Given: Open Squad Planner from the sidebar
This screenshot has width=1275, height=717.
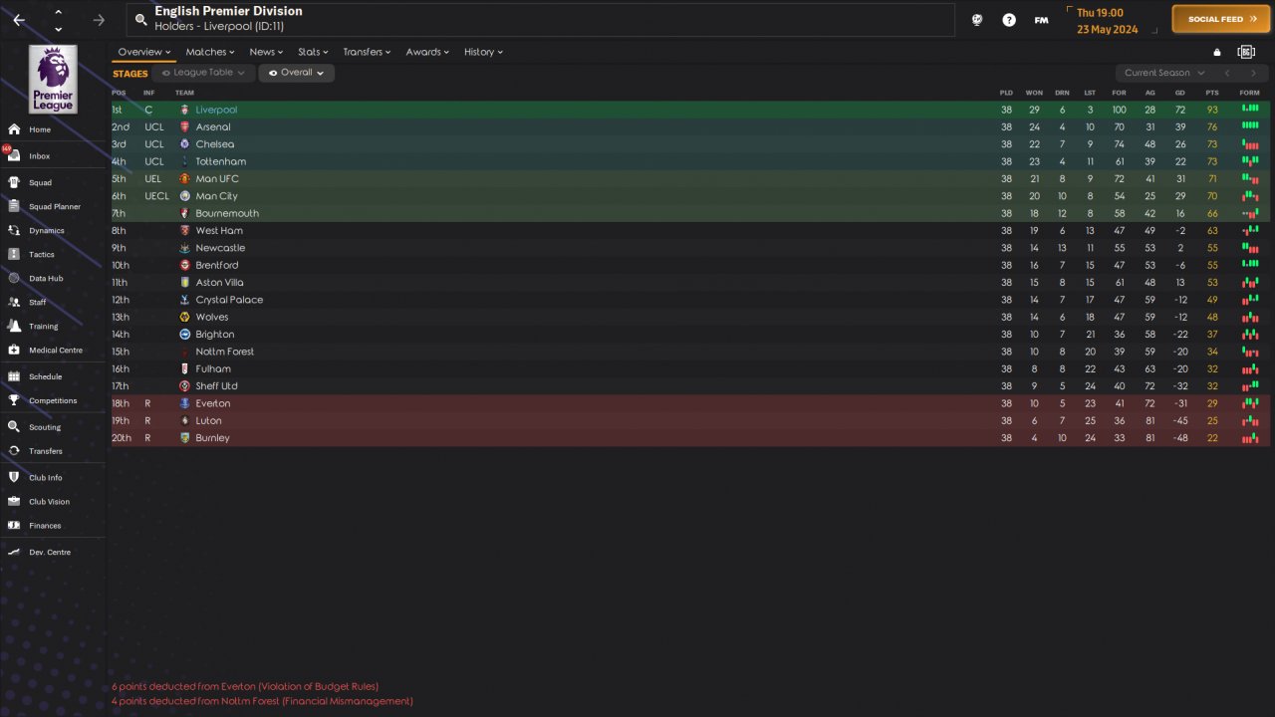Looking at the screenshot, I should pyautogui.click(x=55, y=206).
